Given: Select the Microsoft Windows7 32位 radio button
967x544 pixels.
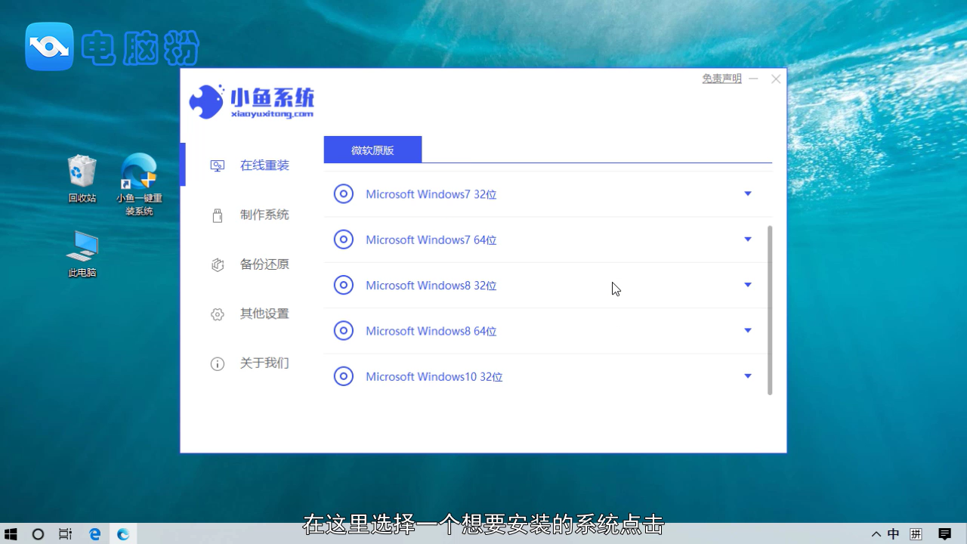Looking at the screenshot, I should point(344,194).
